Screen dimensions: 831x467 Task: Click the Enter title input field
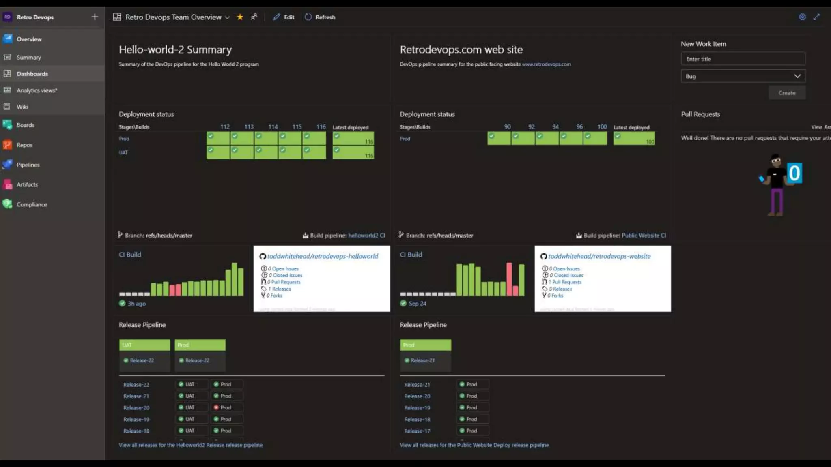(743, 59)
